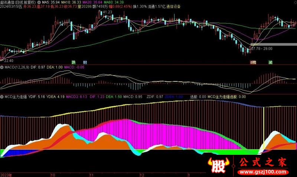Click the 41.23 high price label
297x177 pixels.
point(107,12)
